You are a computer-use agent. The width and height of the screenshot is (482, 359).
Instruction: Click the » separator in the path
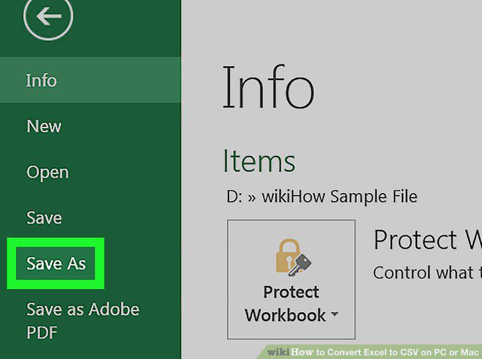coord(252,198)
